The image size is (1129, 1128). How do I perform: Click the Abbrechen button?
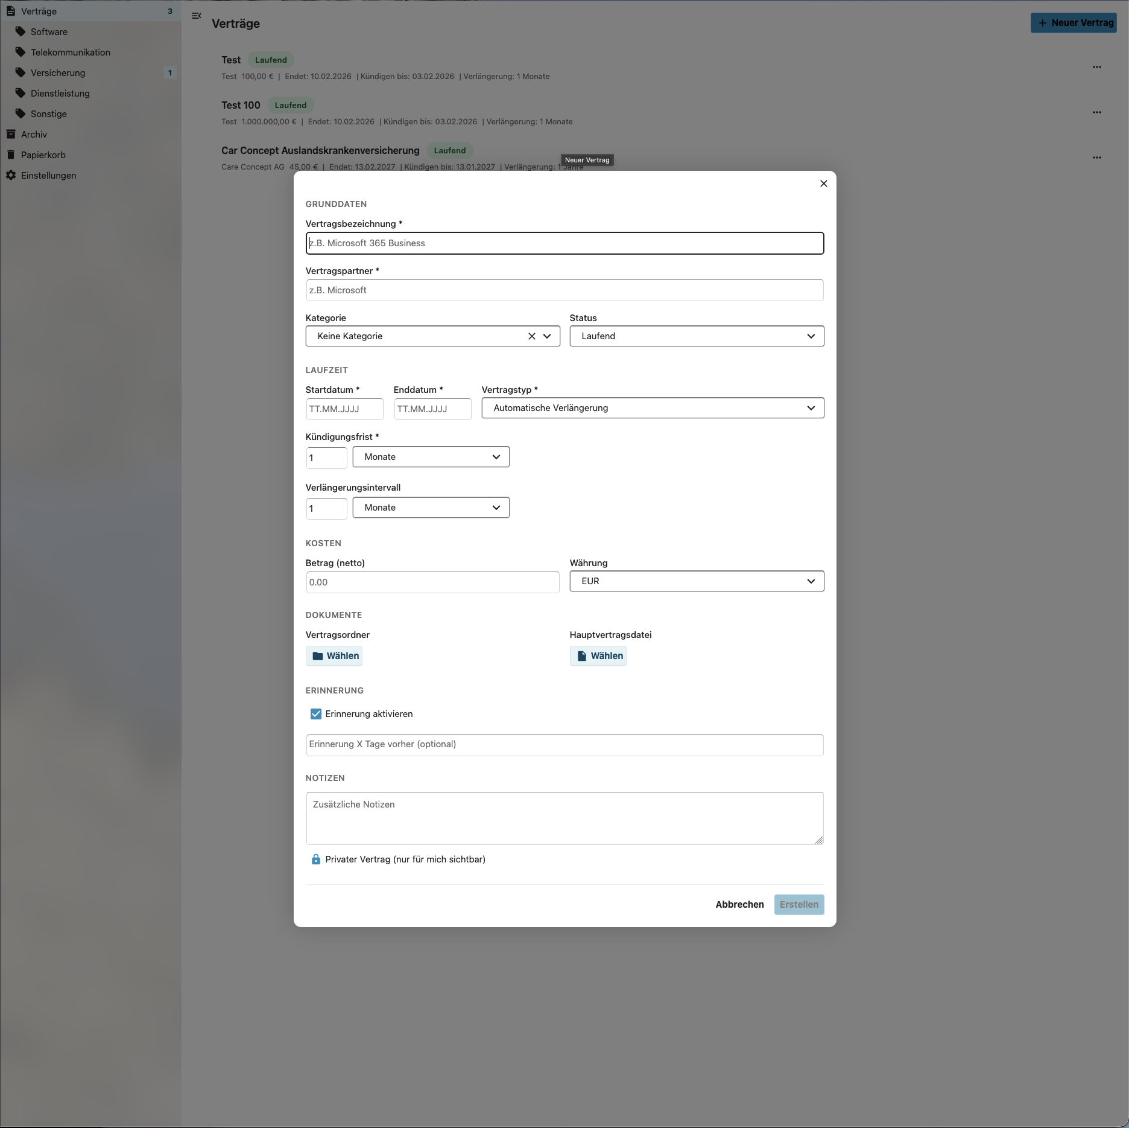coord(739,905)
